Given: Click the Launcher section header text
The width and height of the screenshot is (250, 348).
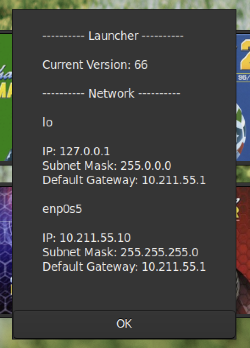Looking at the screenshot, I should click(113, 36).
